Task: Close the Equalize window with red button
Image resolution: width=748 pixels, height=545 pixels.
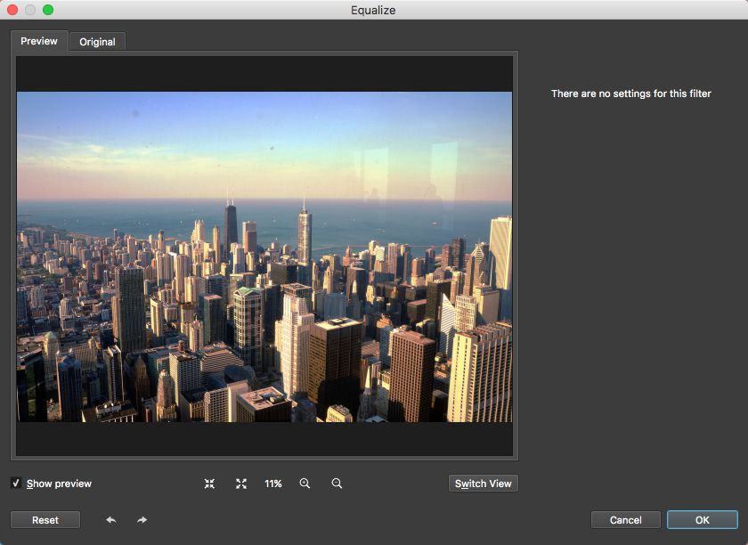Action: tap(12, 10)
